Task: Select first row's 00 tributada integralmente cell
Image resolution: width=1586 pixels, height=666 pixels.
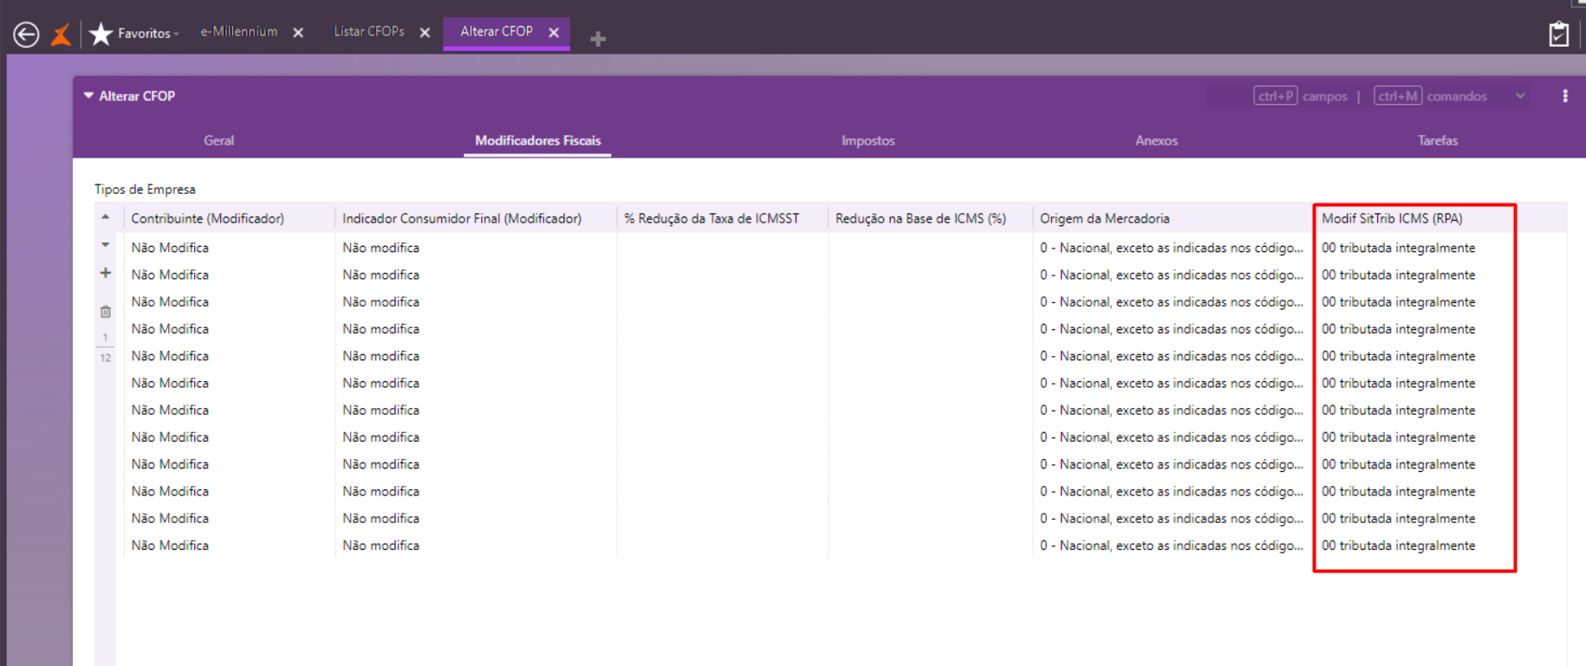Action: pos(1414,248)
